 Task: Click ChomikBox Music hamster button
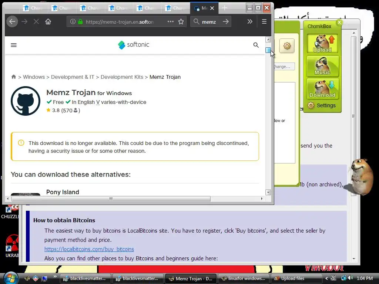click(322, 66)
